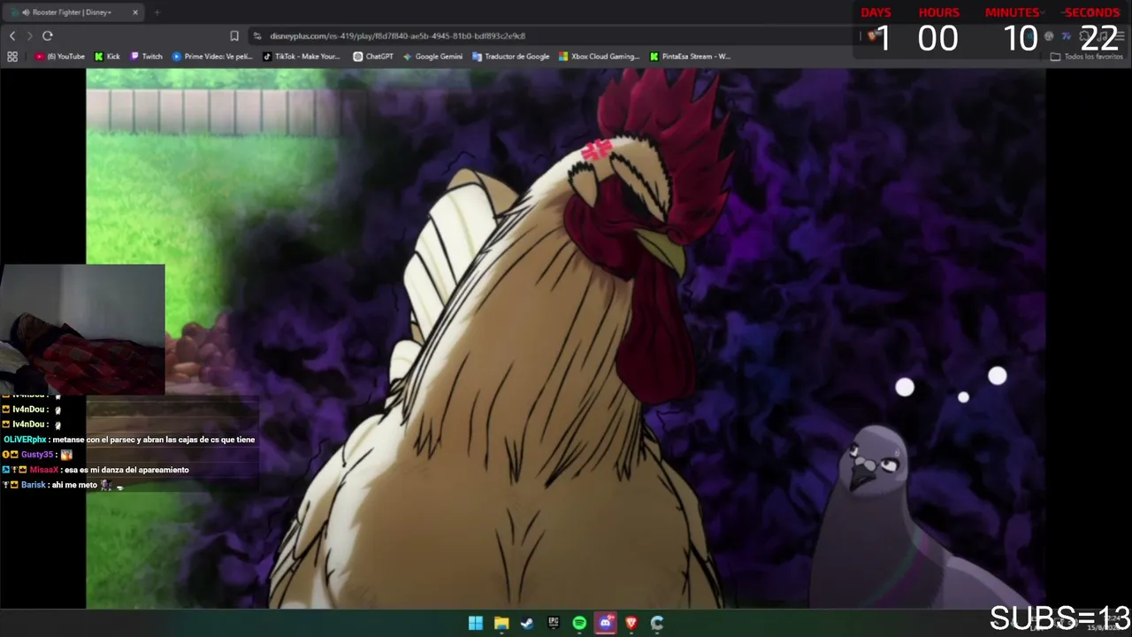The height and width of the screenshot is (637, 1132).
Task: Open a new browser tab
Action: [x=157, y=12]
